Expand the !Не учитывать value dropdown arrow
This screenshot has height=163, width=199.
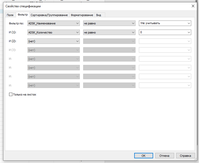click(x=188, y=23)
